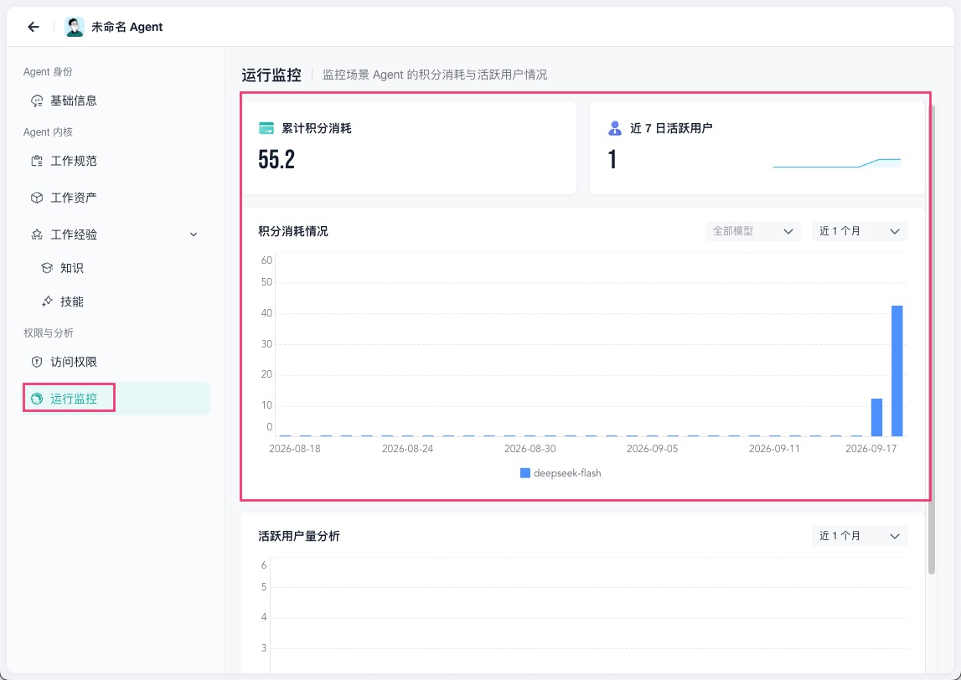
Task: Toggle the deepseek-flash legend entry
Action: (561, 473)
